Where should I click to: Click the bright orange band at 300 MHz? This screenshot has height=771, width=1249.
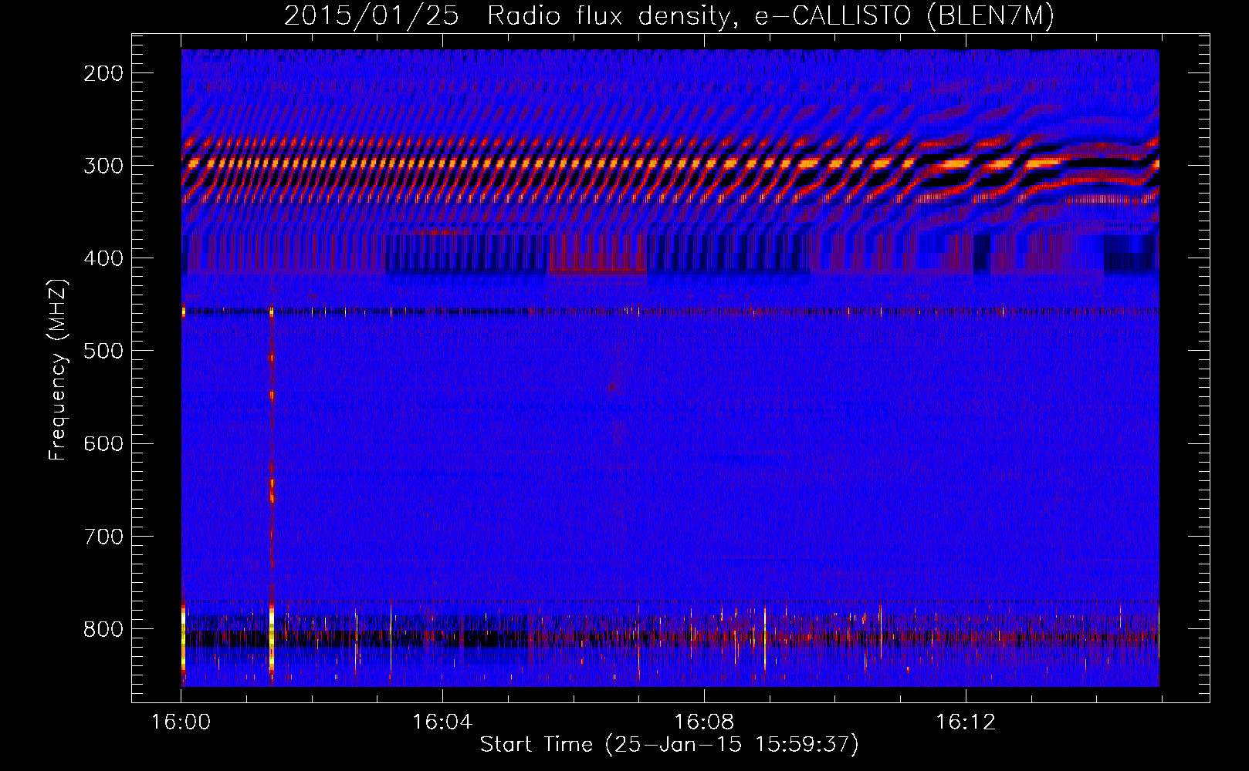670,163
